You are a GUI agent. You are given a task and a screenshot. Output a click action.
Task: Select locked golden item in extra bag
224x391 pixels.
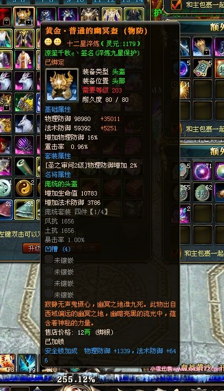pyautogui.click(x=203, y=47)
